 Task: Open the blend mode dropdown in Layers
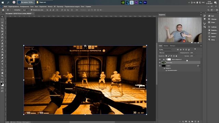[x=169, y=53]
